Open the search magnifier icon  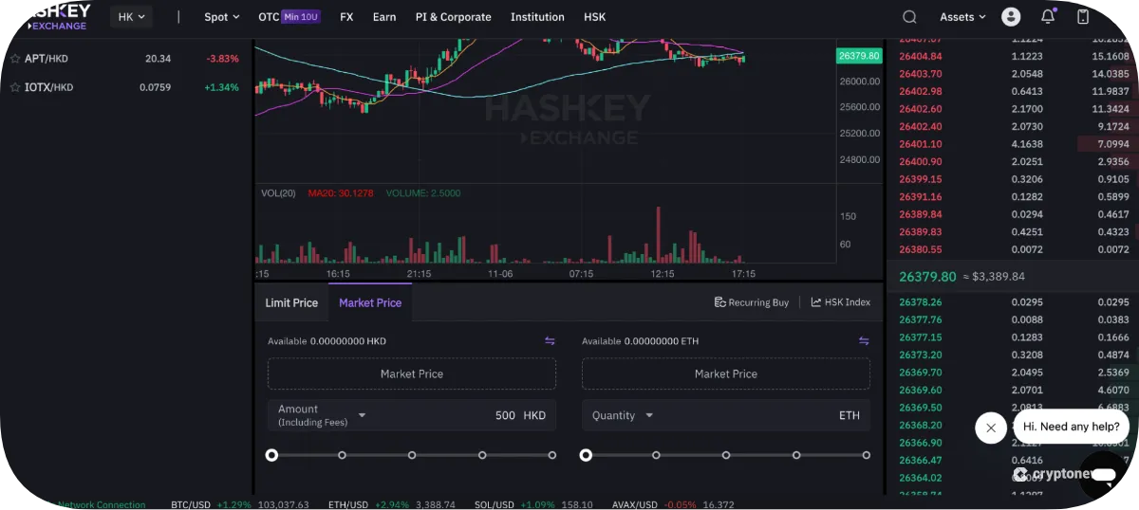click(x=909, y=17)
